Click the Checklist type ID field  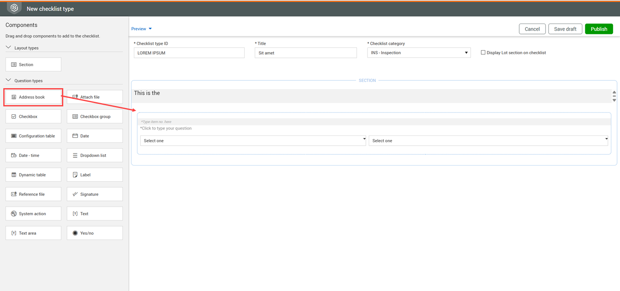tap(189, 53)
